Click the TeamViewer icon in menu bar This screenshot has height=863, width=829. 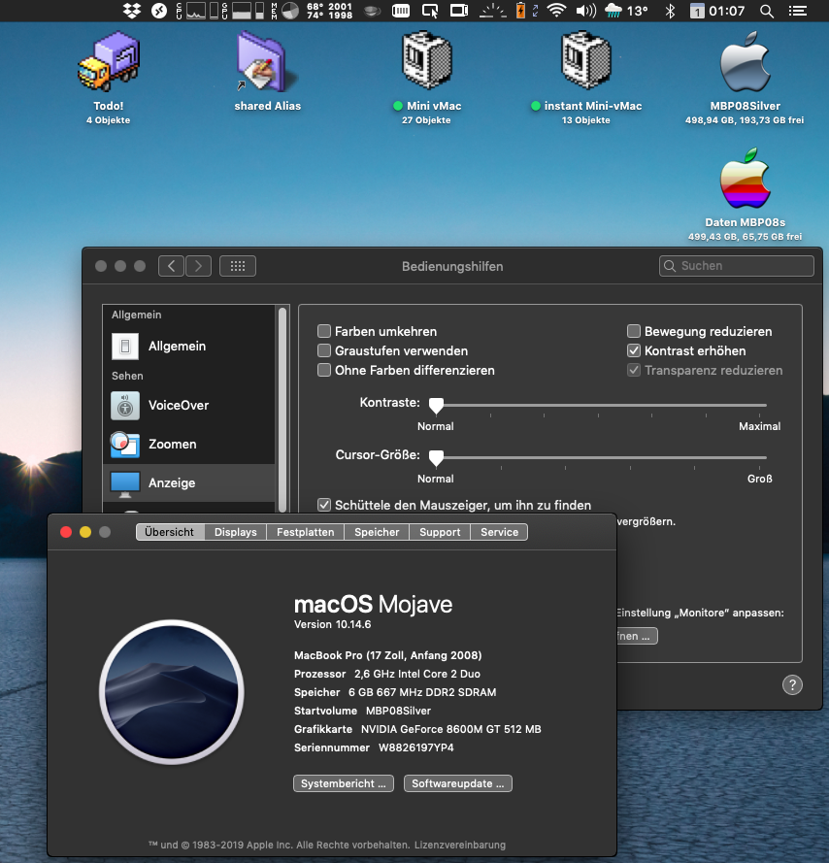click(159, 11)
